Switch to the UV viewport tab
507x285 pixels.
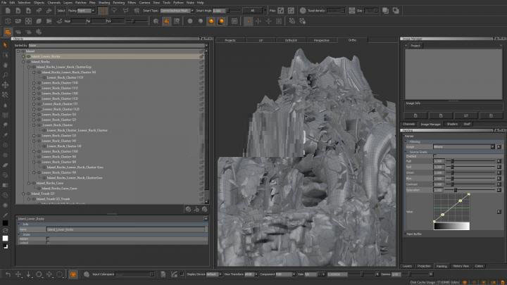[261, 40]
